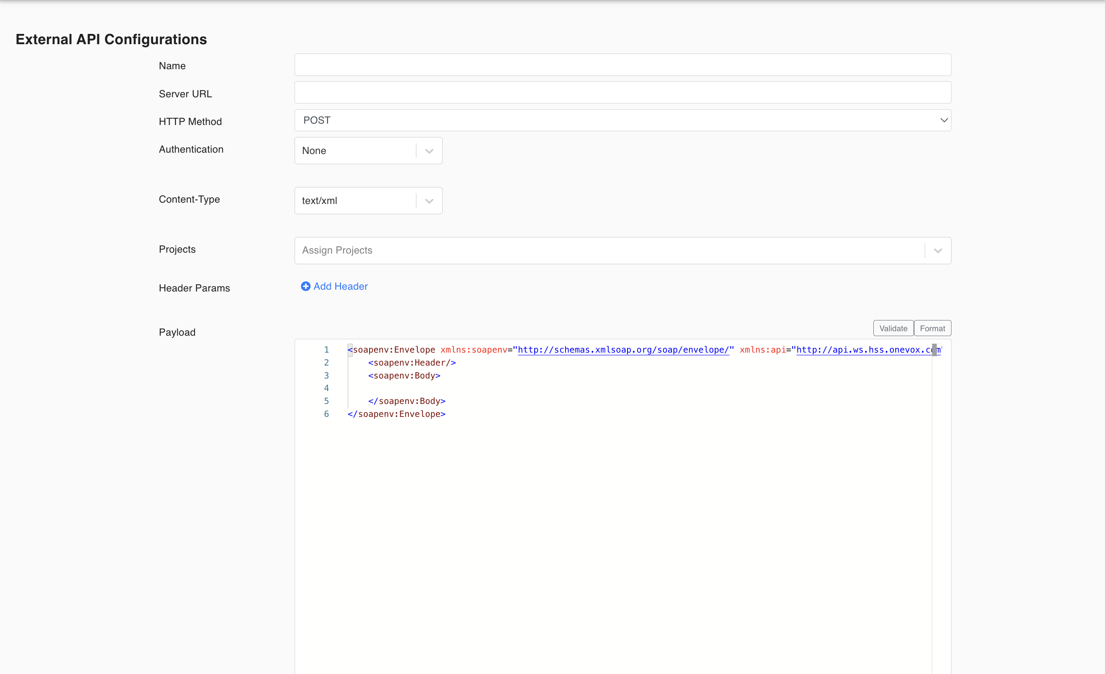Click the closing soapenv:Body tag
1105x674 pixels.
[x=407, y=401]
